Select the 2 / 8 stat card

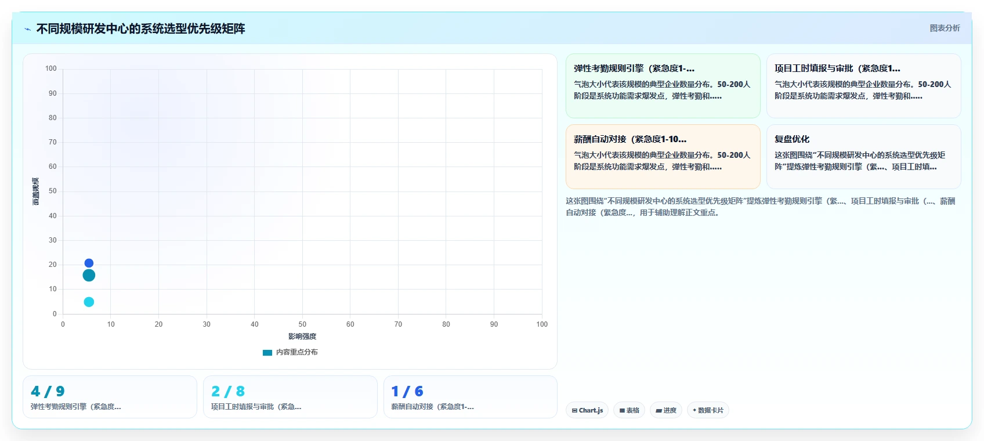pos(290,397)
